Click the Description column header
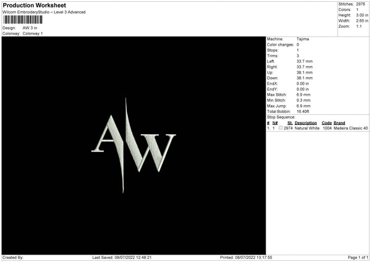The height and width of the screenshot is (262, 371). coord(305,123)
